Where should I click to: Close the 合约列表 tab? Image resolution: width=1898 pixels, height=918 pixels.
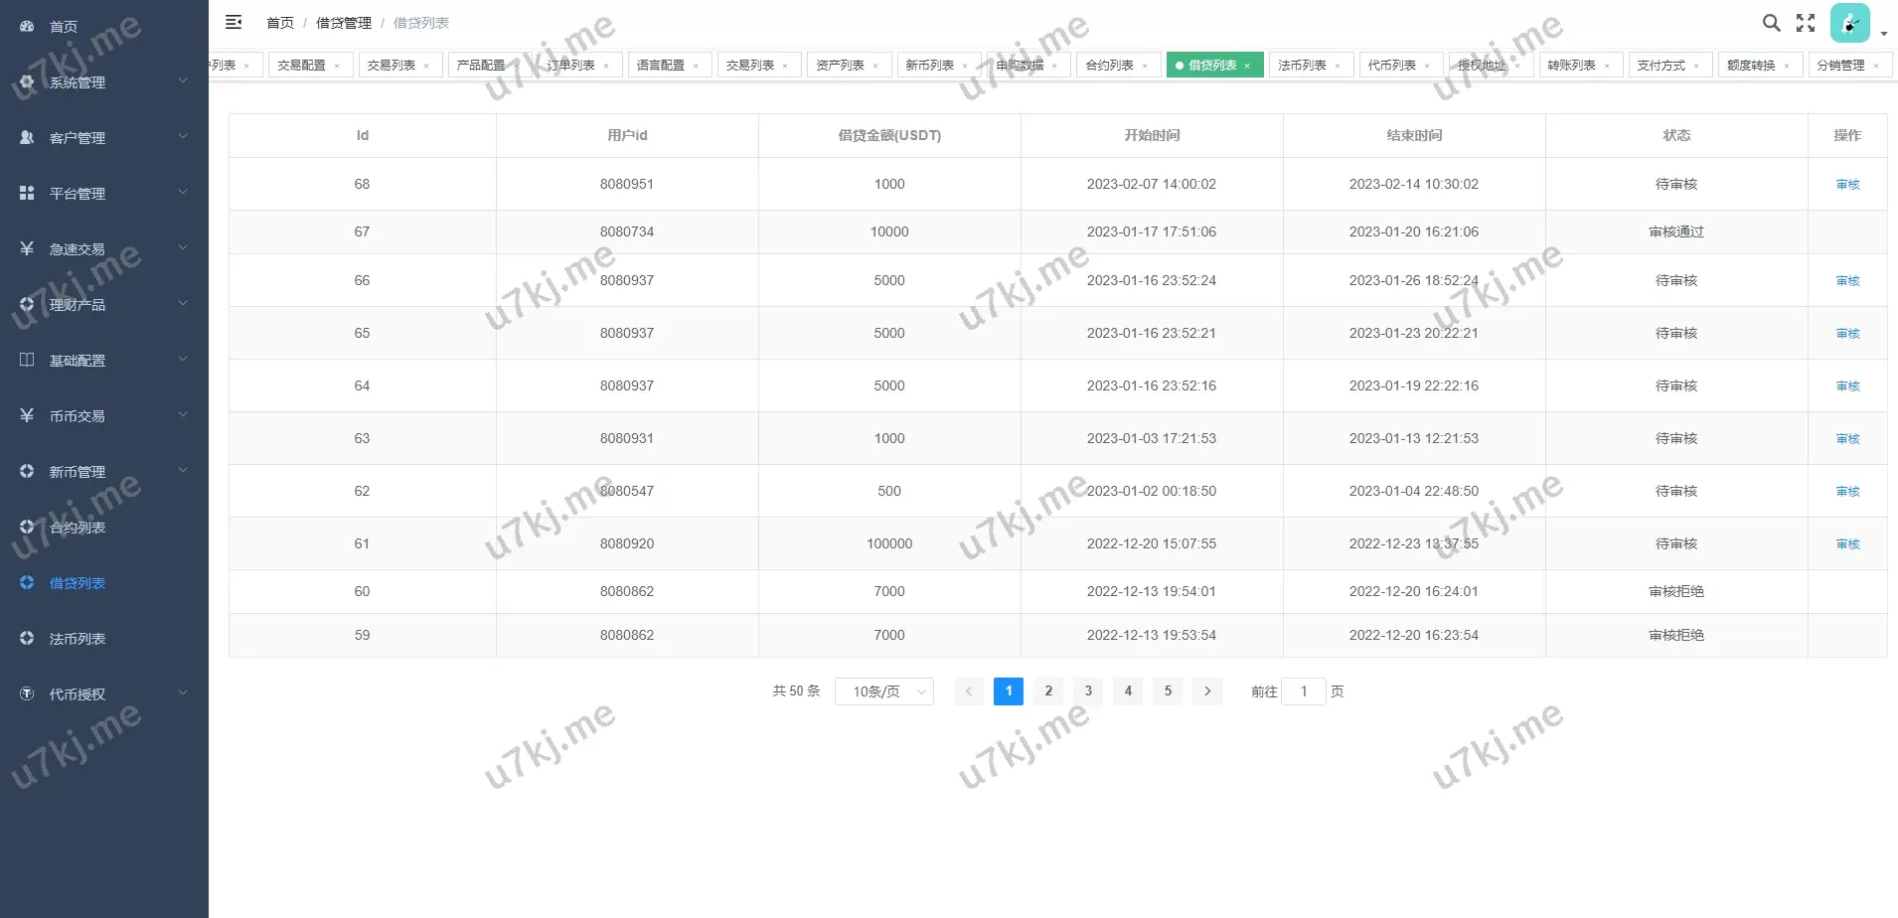pyautogui.click(x=1145, y=66)
